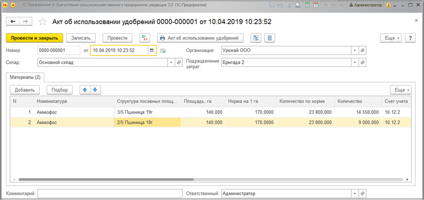Click the M+ memory button in title bar

coord(334,5)
